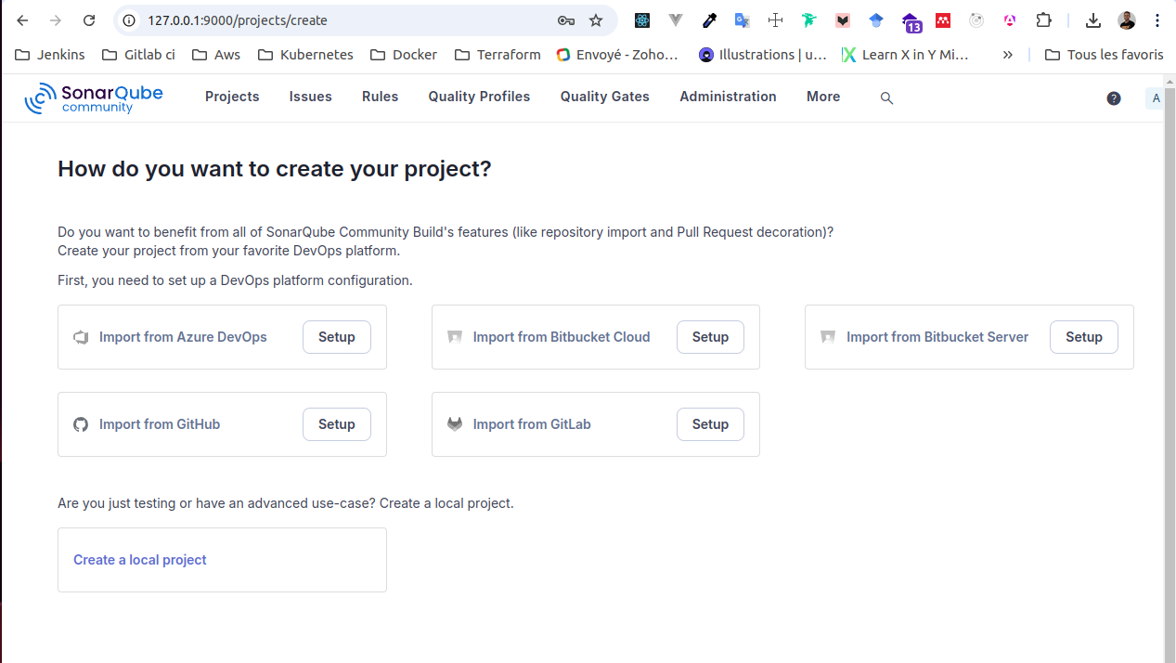The image size is (1176, 663).
Task: Click Setup for Import from GitLab
Action: pyautogui.click(x=709, y=424)
